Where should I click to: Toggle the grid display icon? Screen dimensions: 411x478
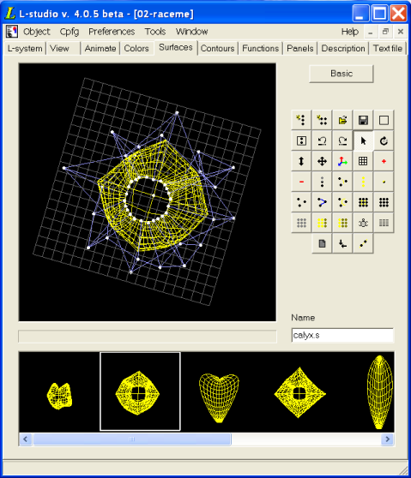tap(363, 161)
